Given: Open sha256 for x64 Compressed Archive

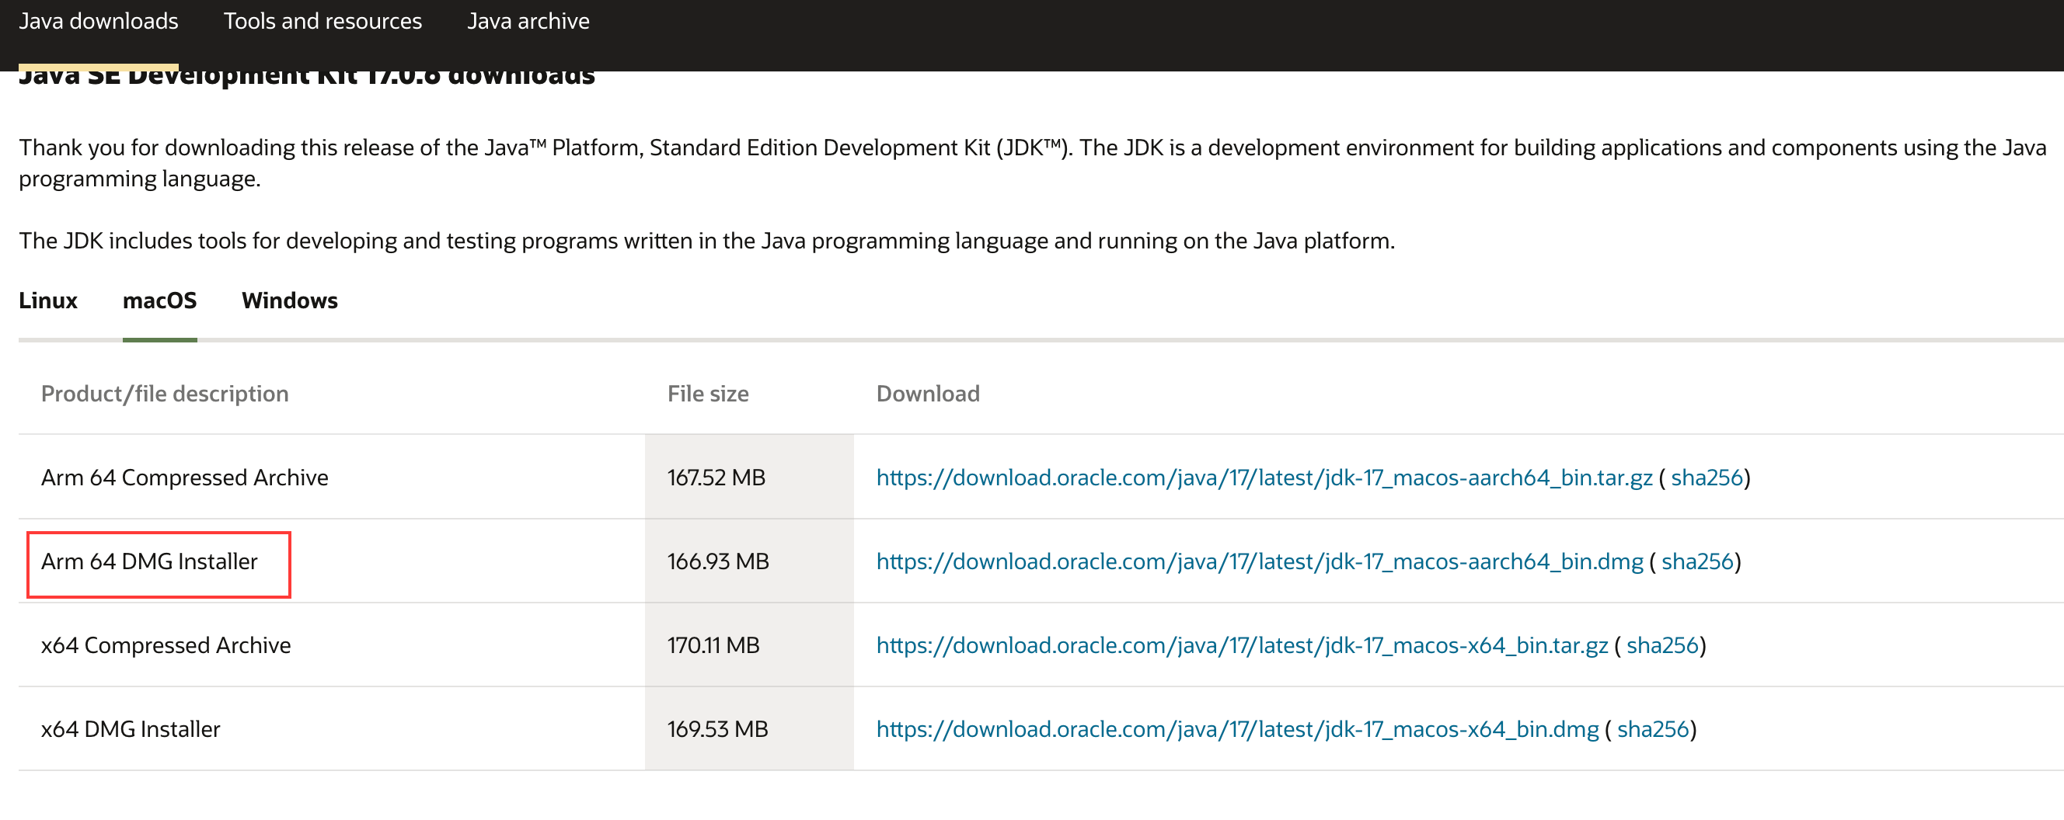Looking at the screenshot, I should click(1661, 645).
